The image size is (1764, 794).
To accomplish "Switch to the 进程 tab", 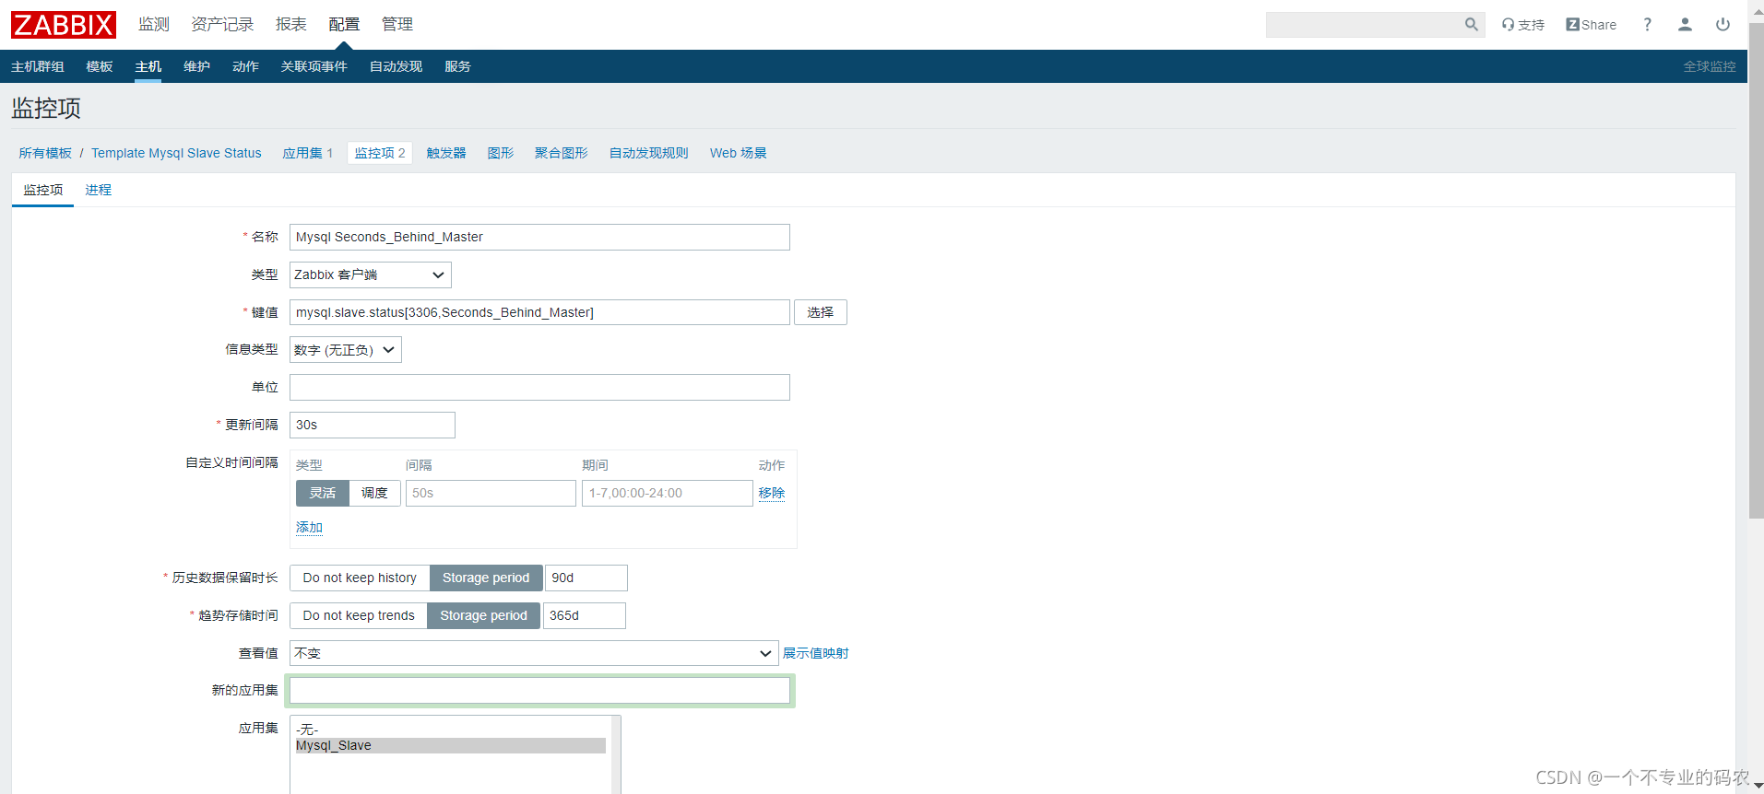I will tap(99, 190).
